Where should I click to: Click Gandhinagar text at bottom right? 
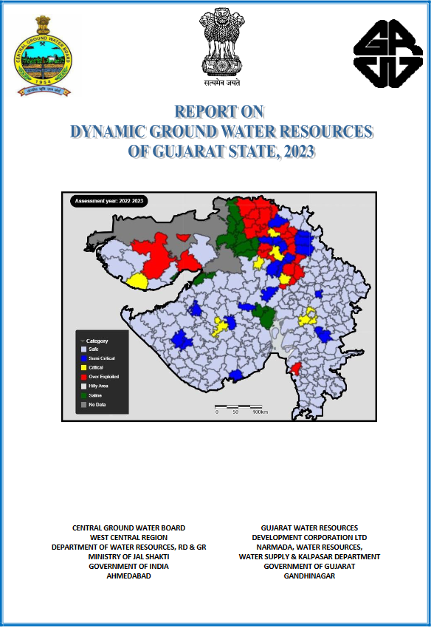(309, 576)
